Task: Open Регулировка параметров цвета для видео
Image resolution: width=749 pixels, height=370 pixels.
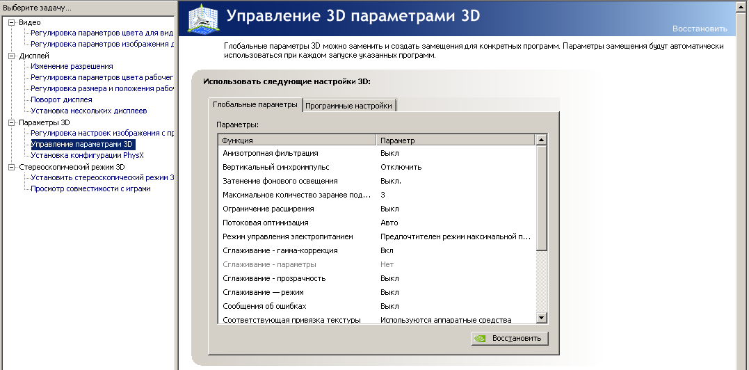Action: pos(102,33)
